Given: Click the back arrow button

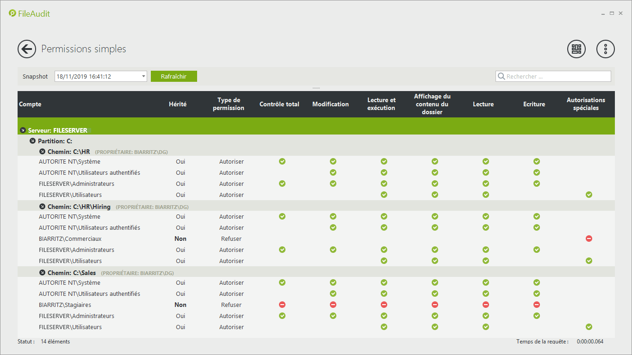Looking at the screenshot, I should [x=27, y=49].
